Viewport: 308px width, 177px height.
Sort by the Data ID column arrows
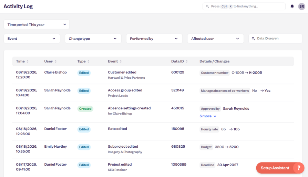[187, 61]
